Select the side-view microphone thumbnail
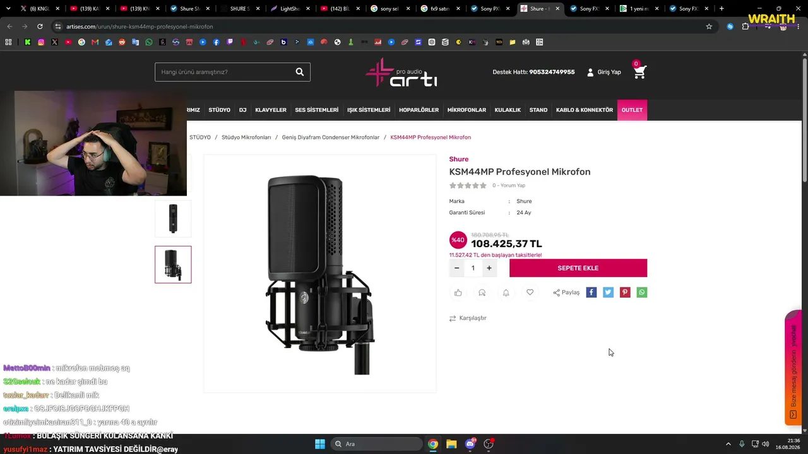Viewport: 808px width, 454px height. 173,219
